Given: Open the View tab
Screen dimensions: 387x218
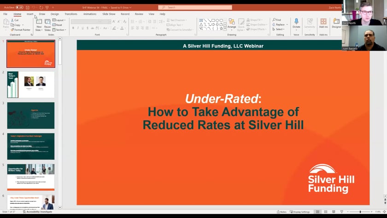Looking at the screenshot, I should tap(151, 14).
